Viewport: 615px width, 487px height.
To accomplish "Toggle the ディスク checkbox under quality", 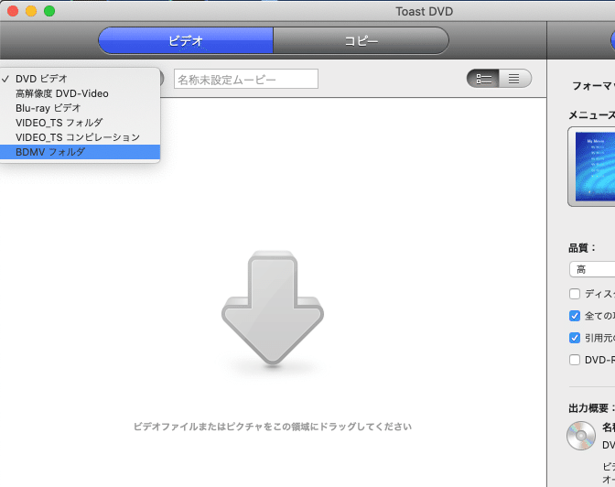I will (575, 294).
